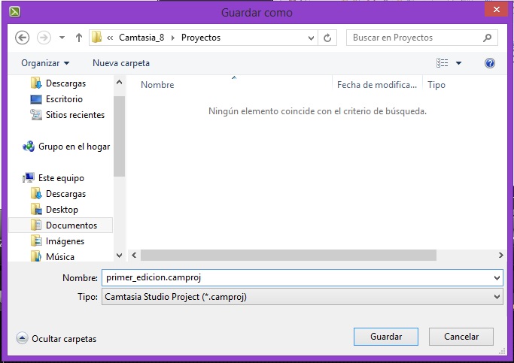
Task: Expand the address bar history dropdown
Action: click(x=312, y=38)
